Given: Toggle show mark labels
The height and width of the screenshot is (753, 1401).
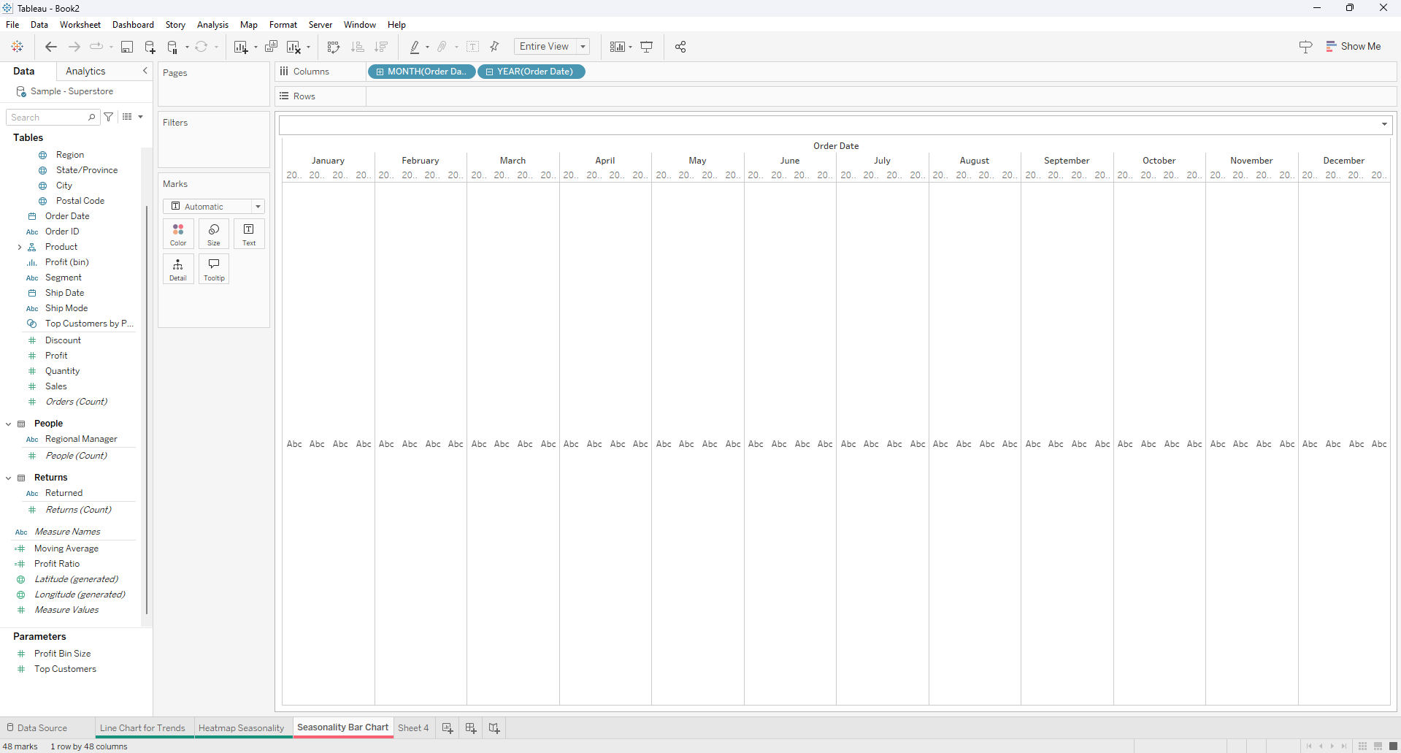Looking at the screenshot, I should click(473, 47).
